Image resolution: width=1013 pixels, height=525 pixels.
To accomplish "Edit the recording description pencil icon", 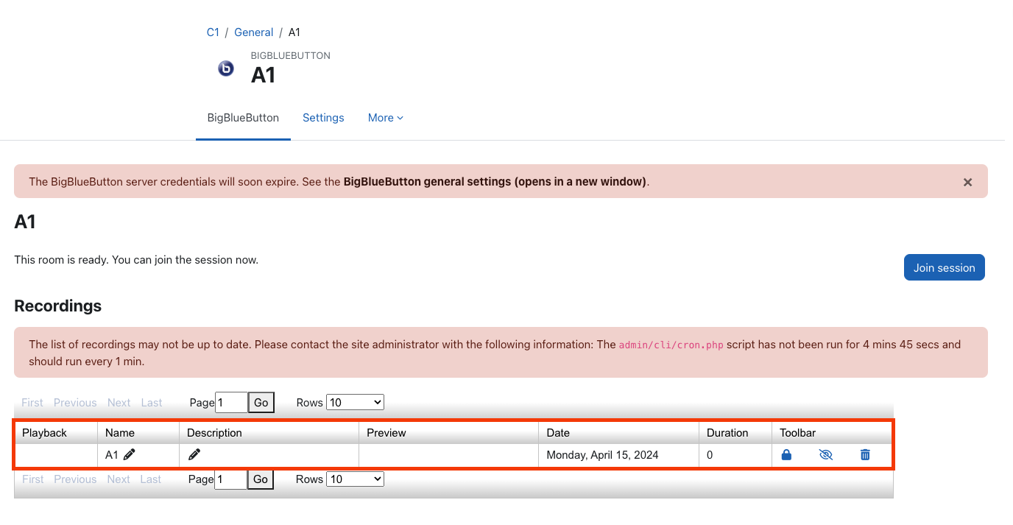I will coord(194,455).
